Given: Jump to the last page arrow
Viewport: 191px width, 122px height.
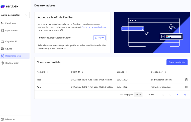Looking at the screenshot, I should tap(184, 95).
